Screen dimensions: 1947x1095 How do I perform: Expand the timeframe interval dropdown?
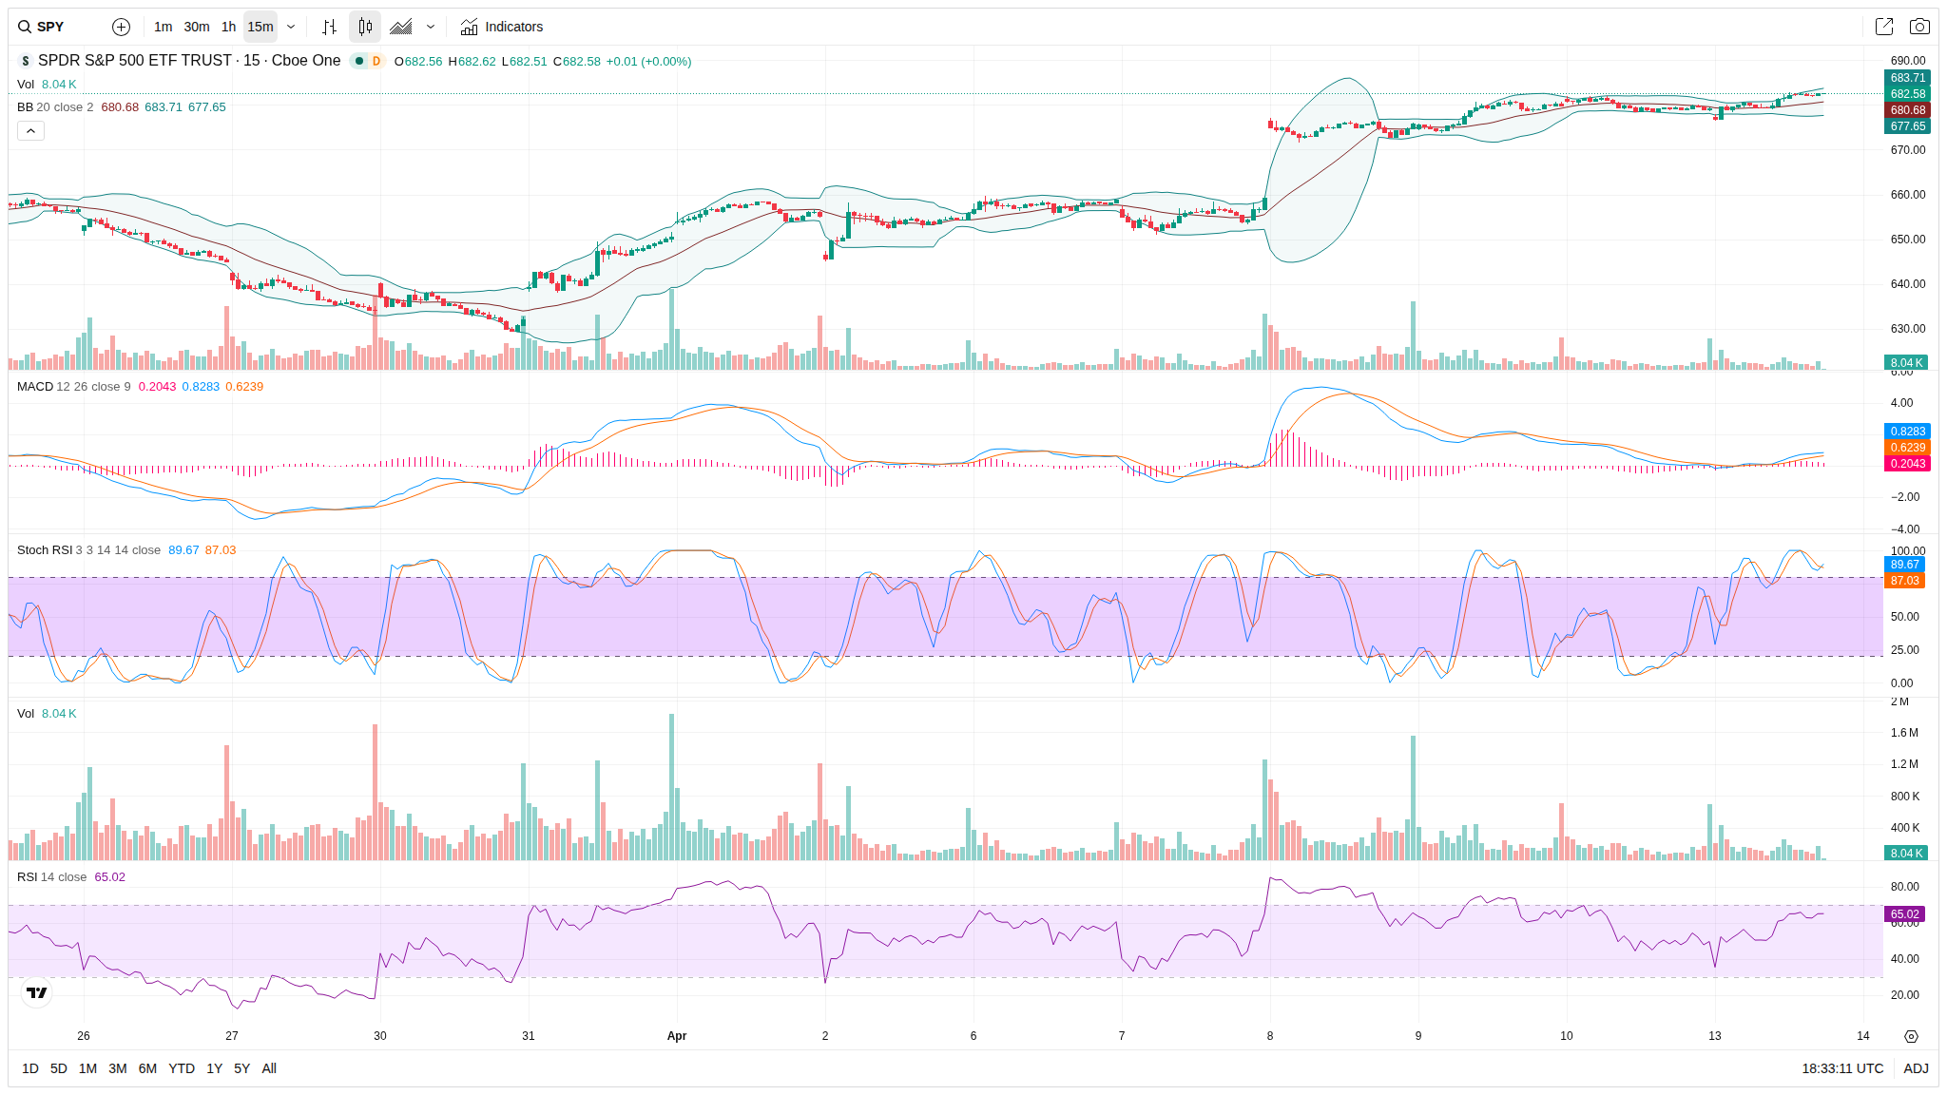(x=291, y=27)
